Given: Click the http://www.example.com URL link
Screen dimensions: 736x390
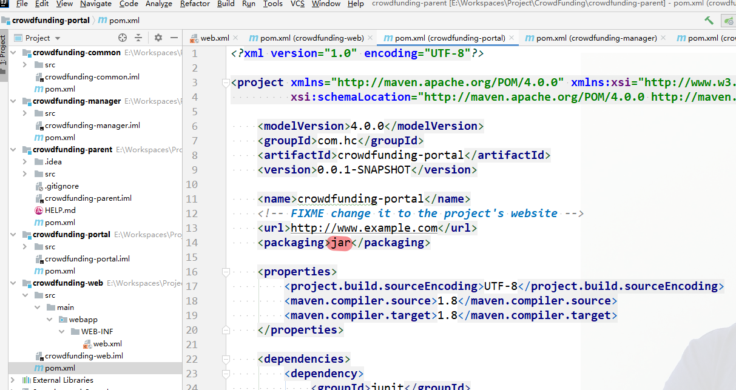Looking at the screenshot, I should point(364,228).
